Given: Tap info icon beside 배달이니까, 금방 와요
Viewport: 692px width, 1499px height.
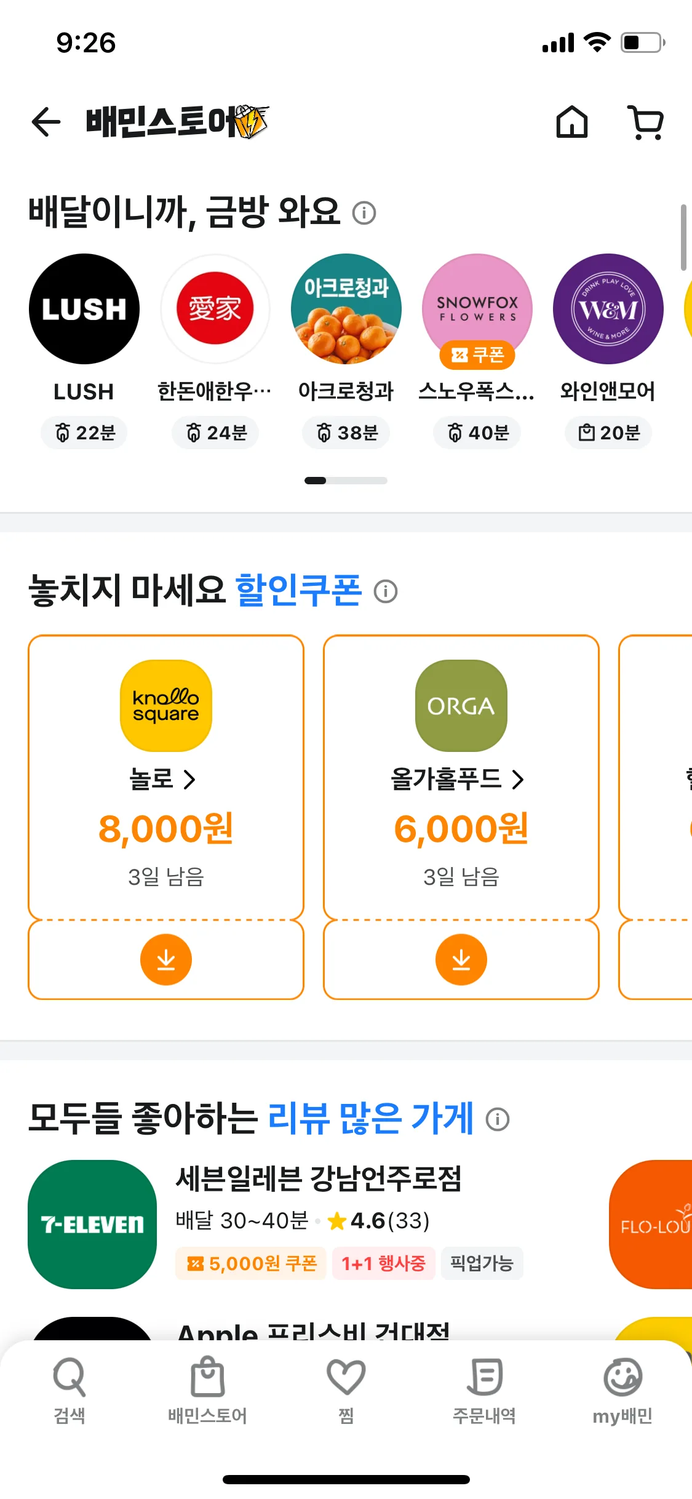Looking at the screenshot, I should tap(364, 213).
